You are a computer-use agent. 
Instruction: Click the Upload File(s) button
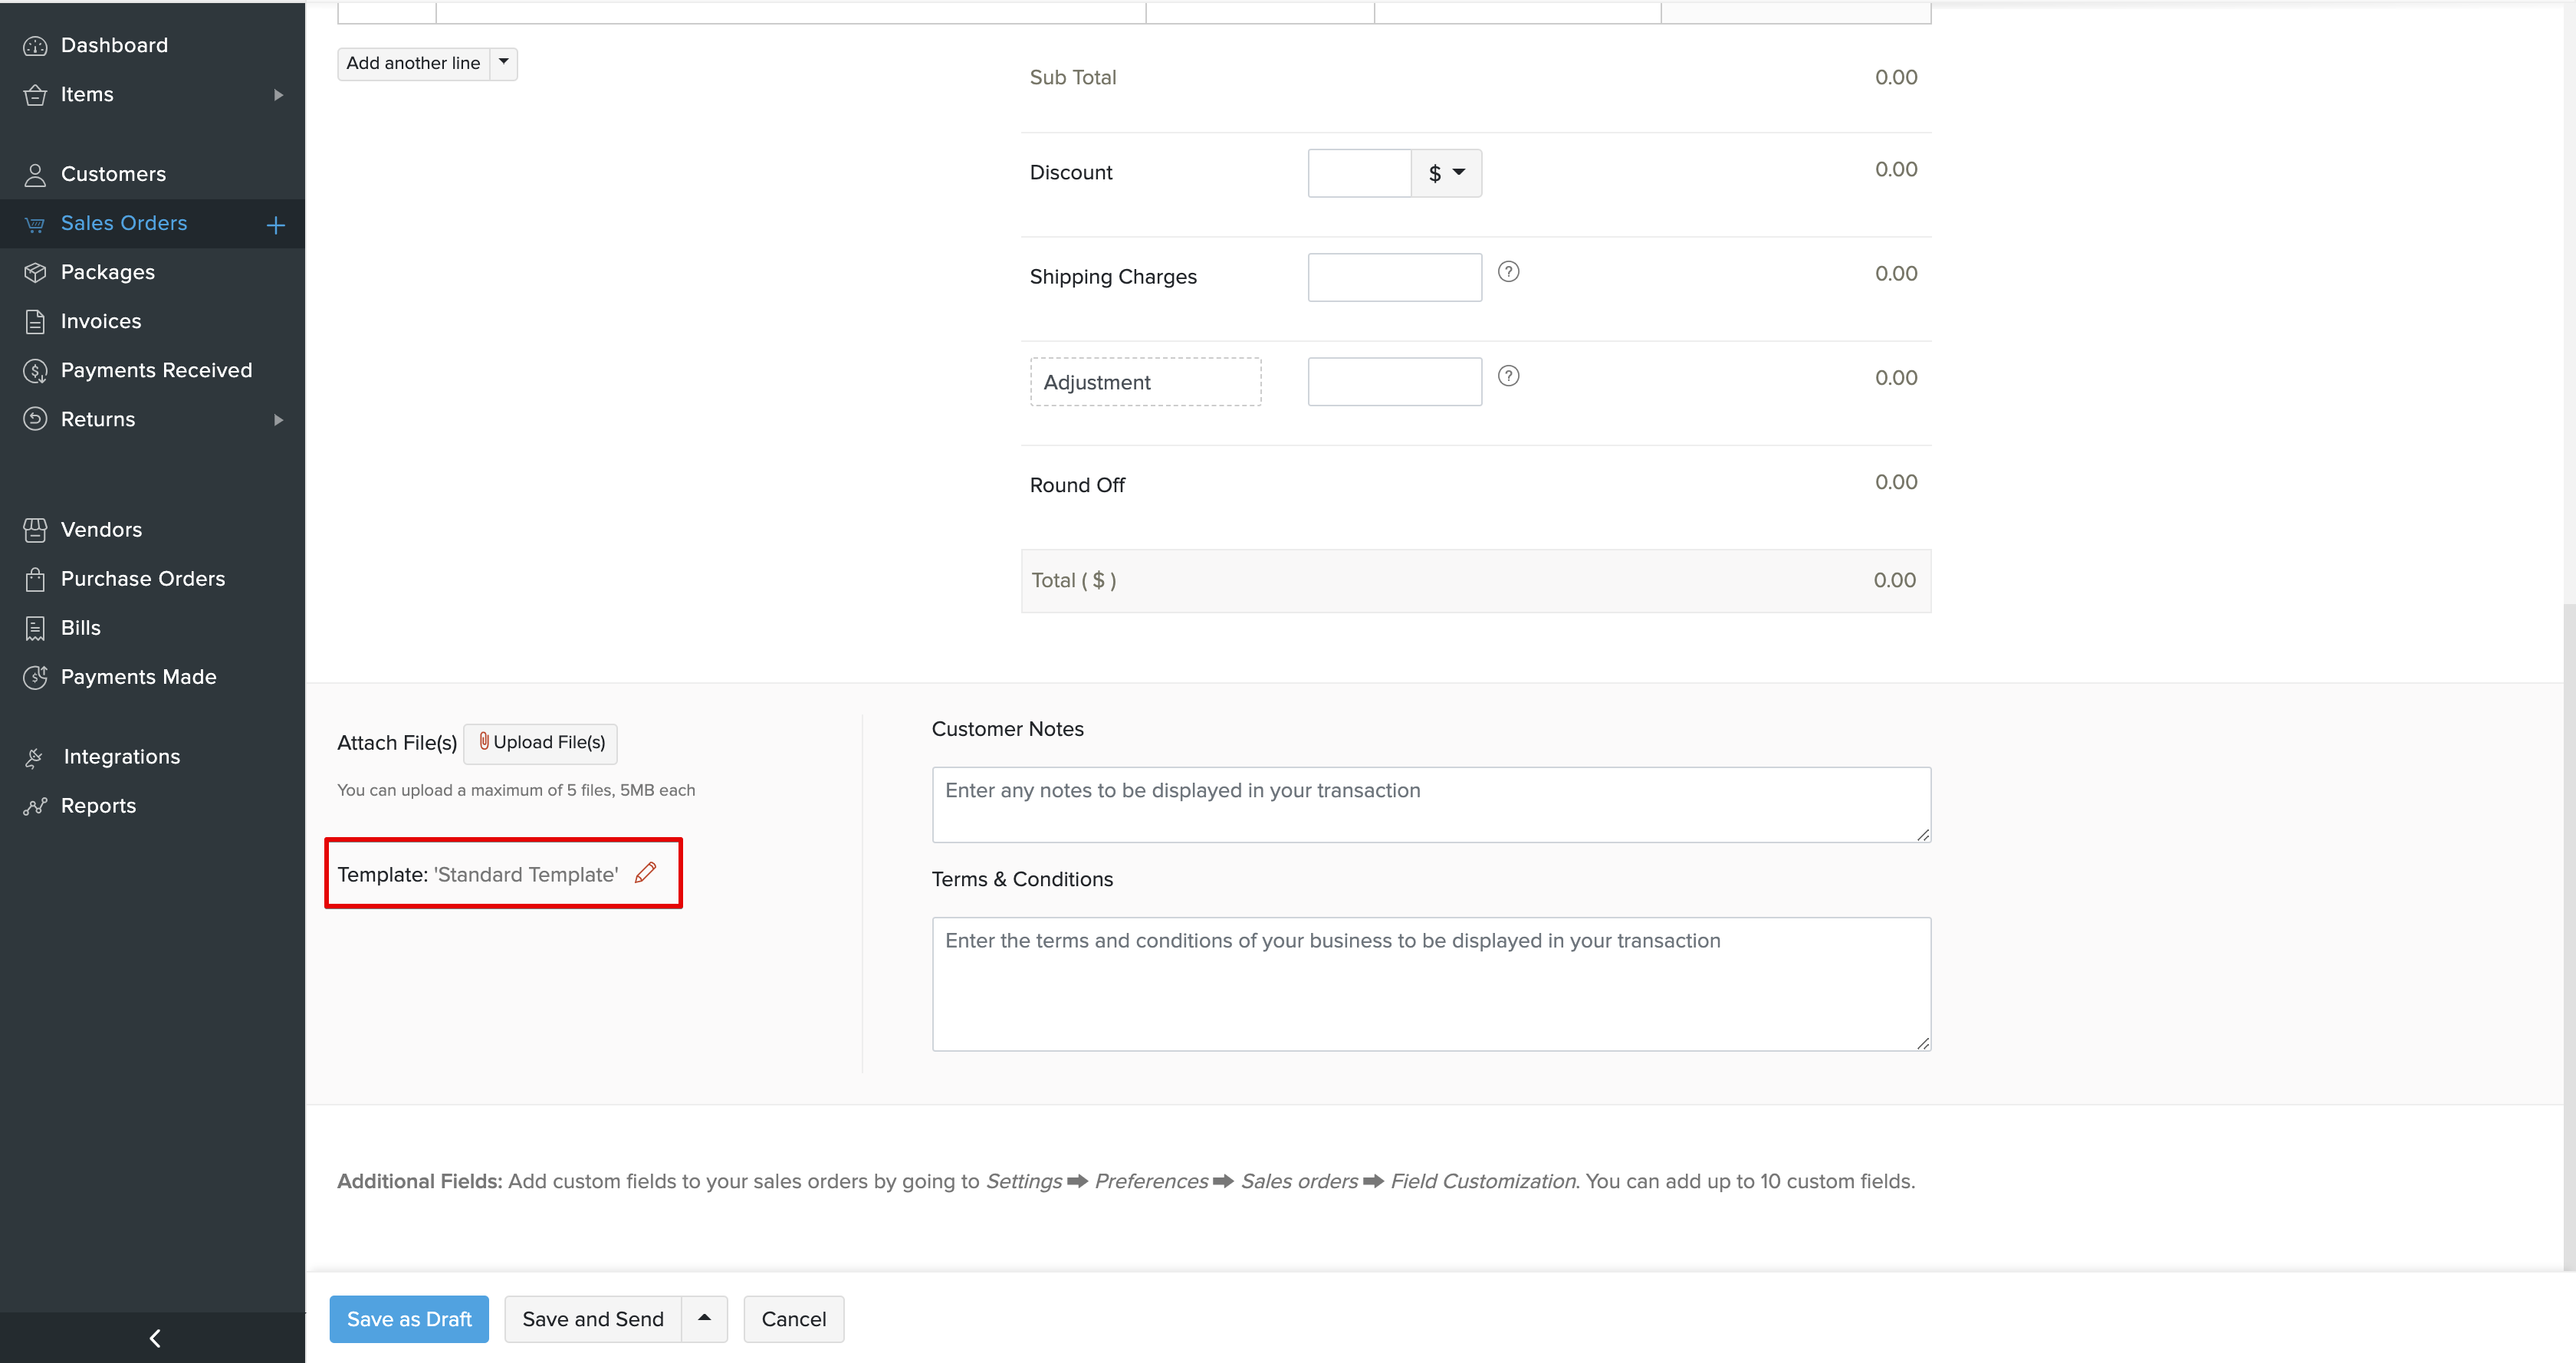(x=541, y=743)
